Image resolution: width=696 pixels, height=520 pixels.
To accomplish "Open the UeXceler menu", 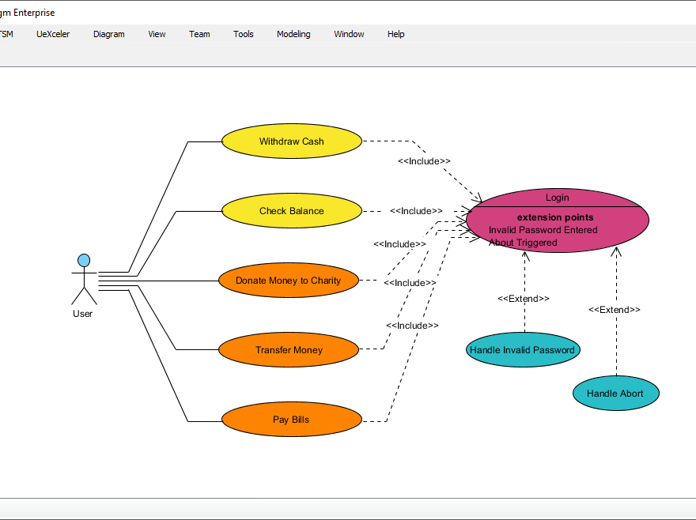I will [x=52, y=34].
